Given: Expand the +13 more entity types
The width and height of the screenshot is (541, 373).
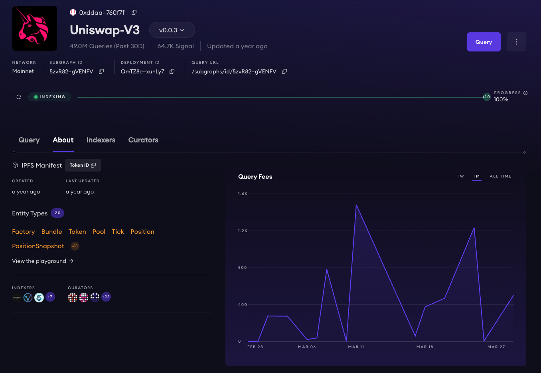Looking at the screenshot, I should point(75,246).
